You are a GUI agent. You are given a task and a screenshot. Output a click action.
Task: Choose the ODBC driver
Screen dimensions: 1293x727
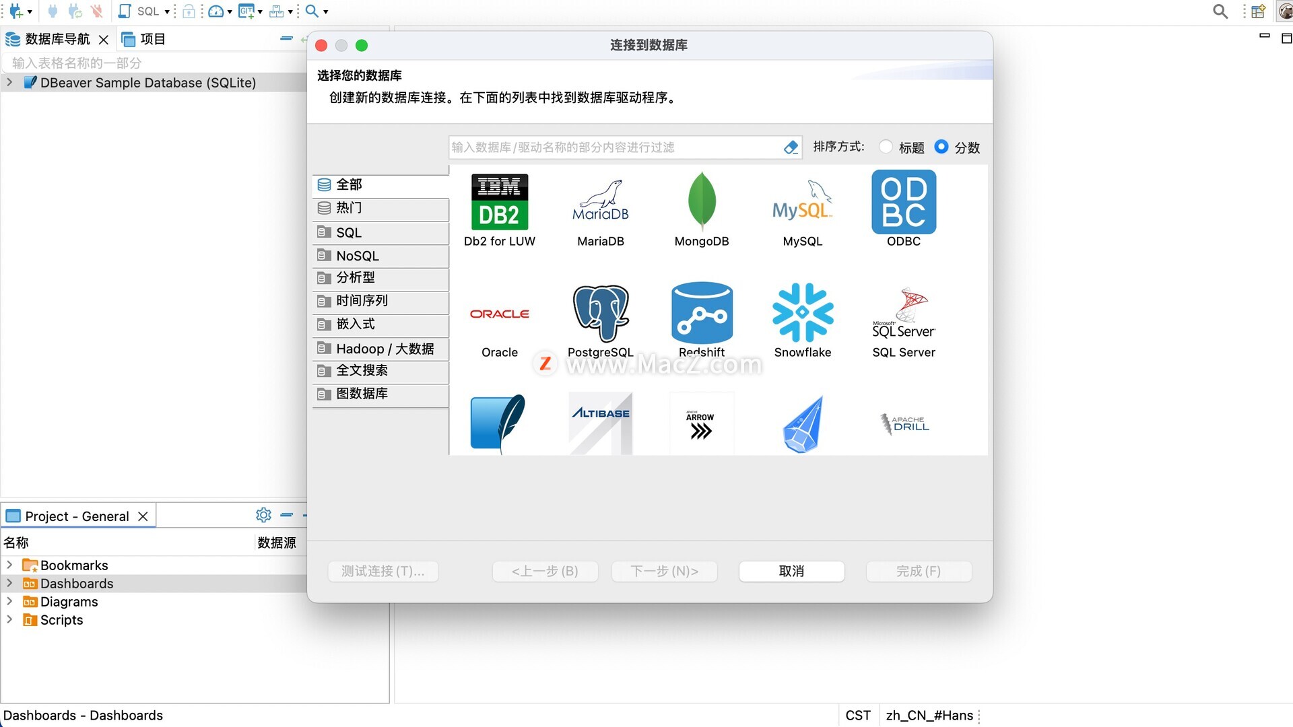point(904,210)
